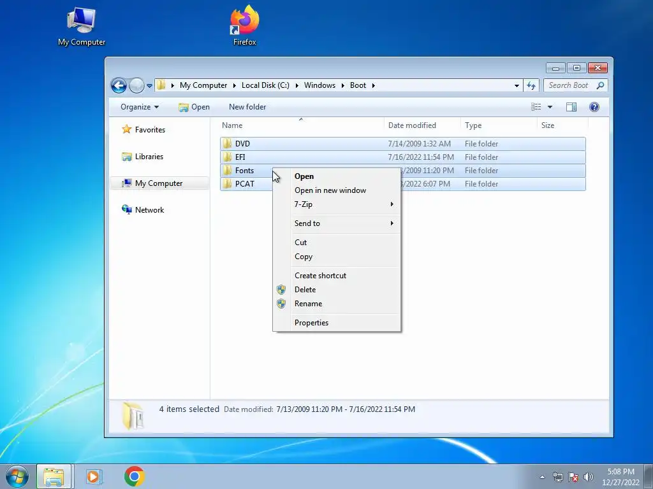Image resolution: width=653 pixels, height=489 pixels.
Task: Click the DVD folder icon
Action: 227,144
